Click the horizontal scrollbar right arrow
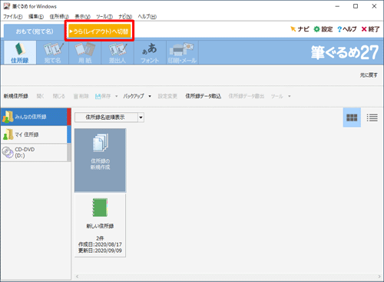This screenshot has height=282, width=384. tap(379, 277)
